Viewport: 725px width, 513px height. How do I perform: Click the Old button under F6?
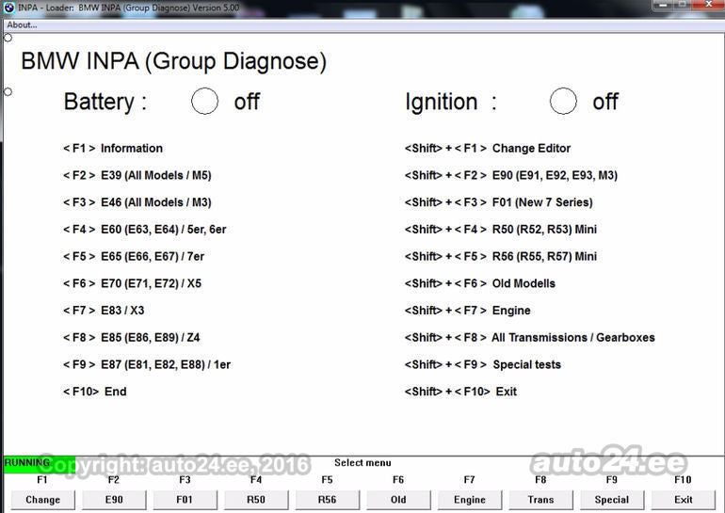(398, 500)
